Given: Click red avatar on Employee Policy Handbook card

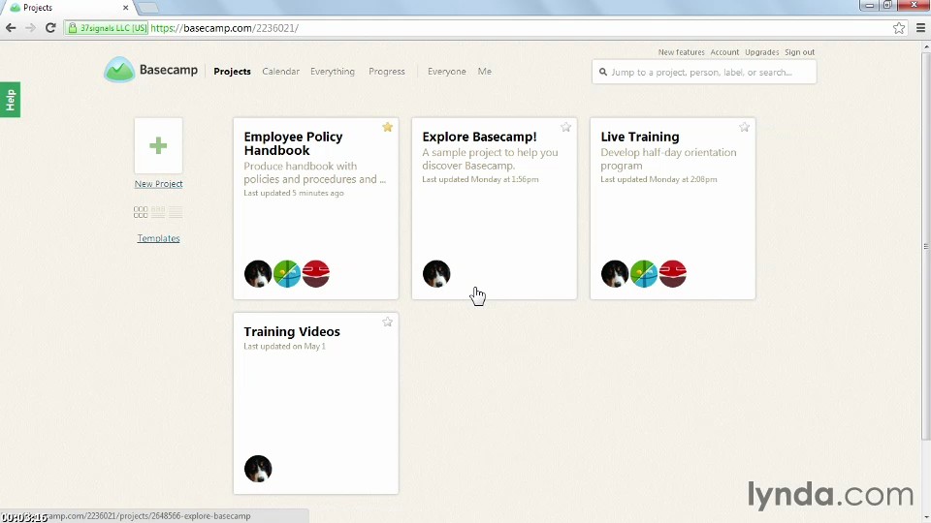Looking at the screenshot, I should pyautogui.click(x=316, y=273).
